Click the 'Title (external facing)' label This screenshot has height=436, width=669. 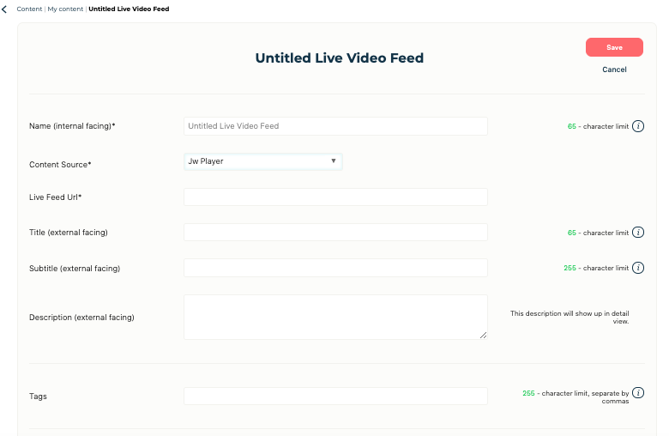[x=69, y=233]
